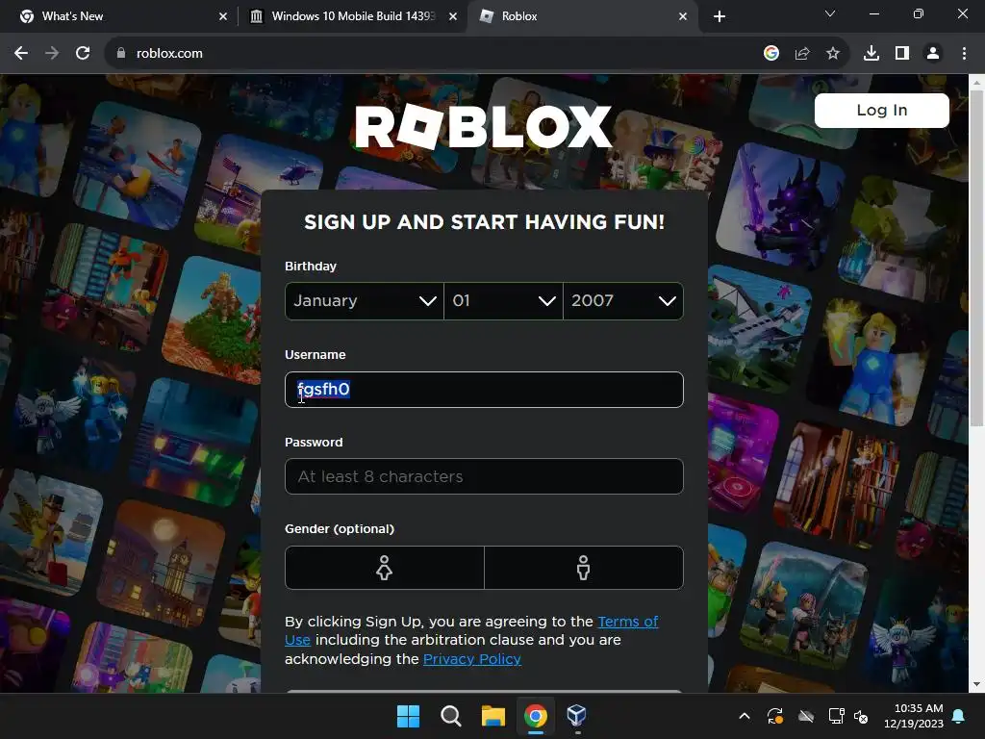Open the Privacy Policy link
Screen dimensions: 985x739
[471, 659]
